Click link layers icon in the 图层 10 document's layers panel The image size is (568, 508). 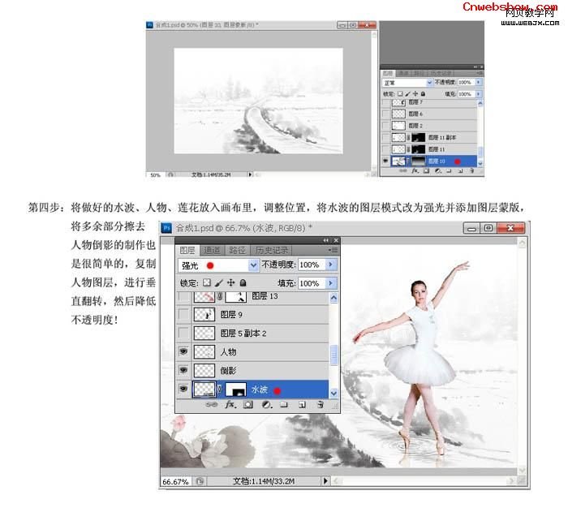[402, 170]
